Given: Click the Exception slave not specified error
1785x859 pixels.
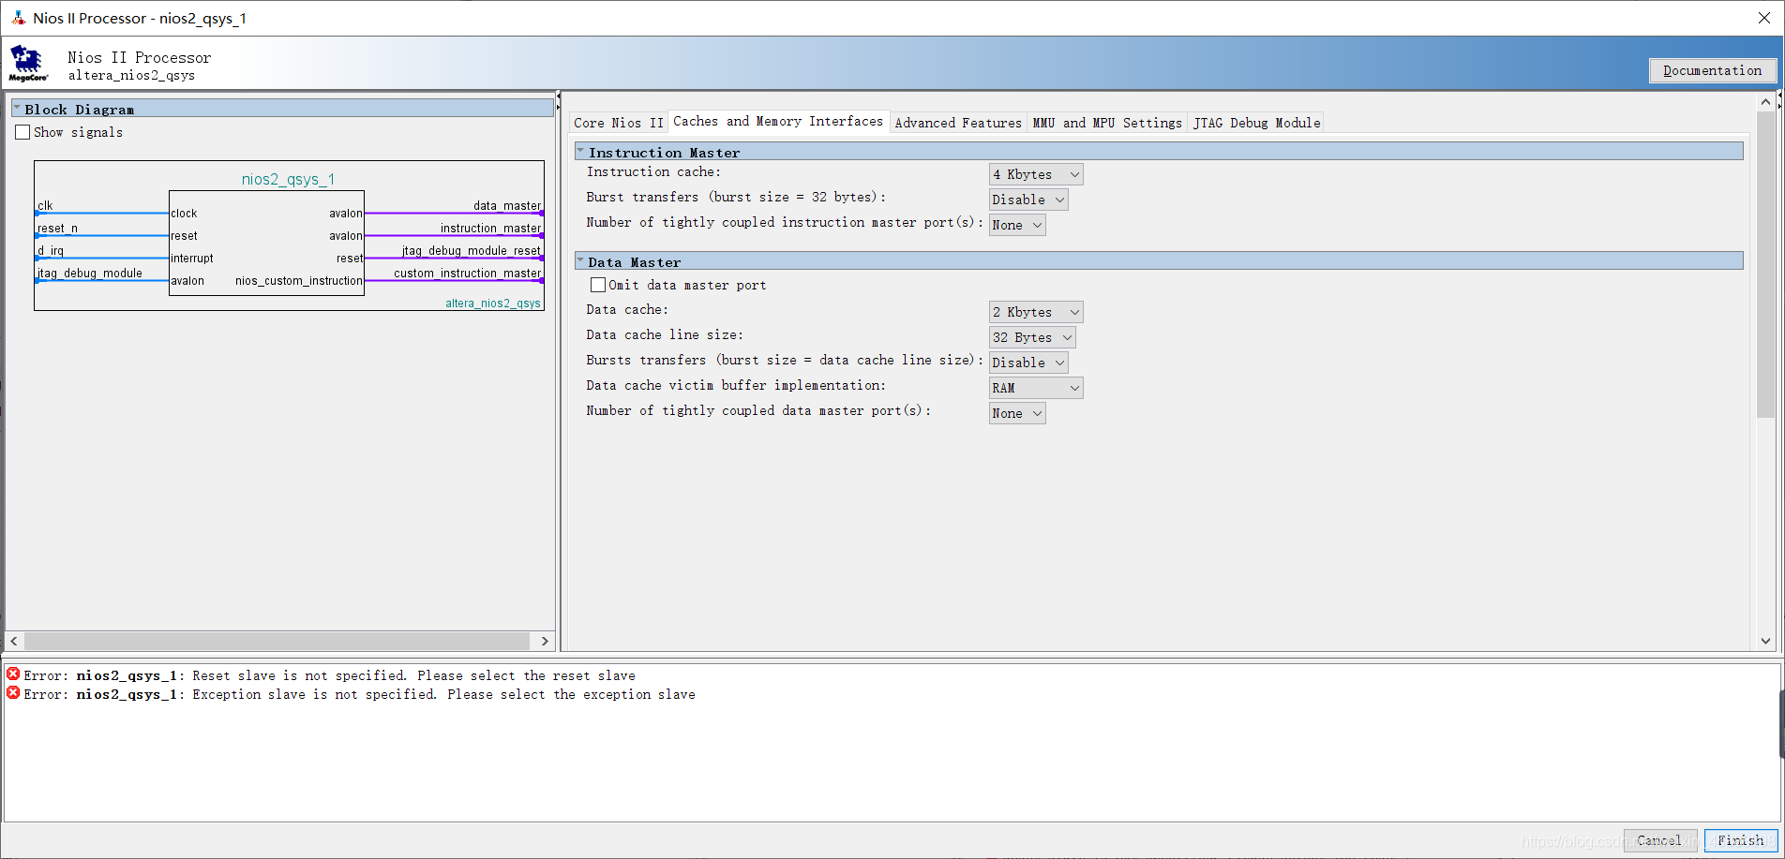Looking at the screenshot, I should [x=359, y=694].
